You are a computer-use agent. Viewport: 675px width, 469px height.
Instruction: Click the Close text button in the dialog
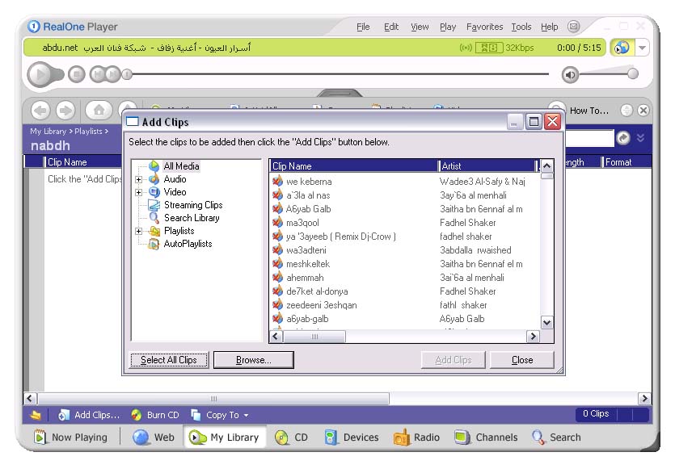[522, 360]
